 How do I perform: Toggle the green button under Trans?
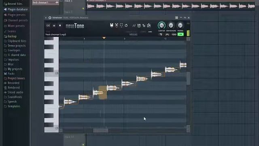point(180,34)
